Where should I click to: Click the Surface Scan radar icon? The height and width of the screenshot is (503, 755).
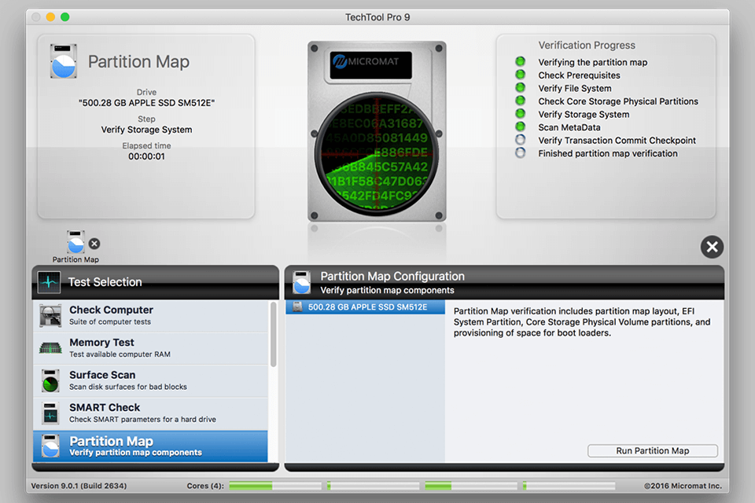tap(50, 380)
